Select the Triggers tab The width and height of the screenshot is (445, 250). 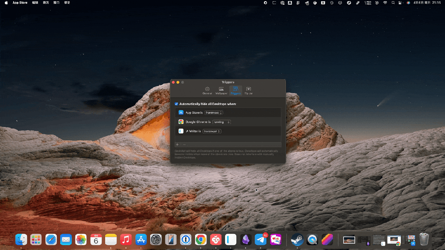pyautogui.click(x=235, y=91)
